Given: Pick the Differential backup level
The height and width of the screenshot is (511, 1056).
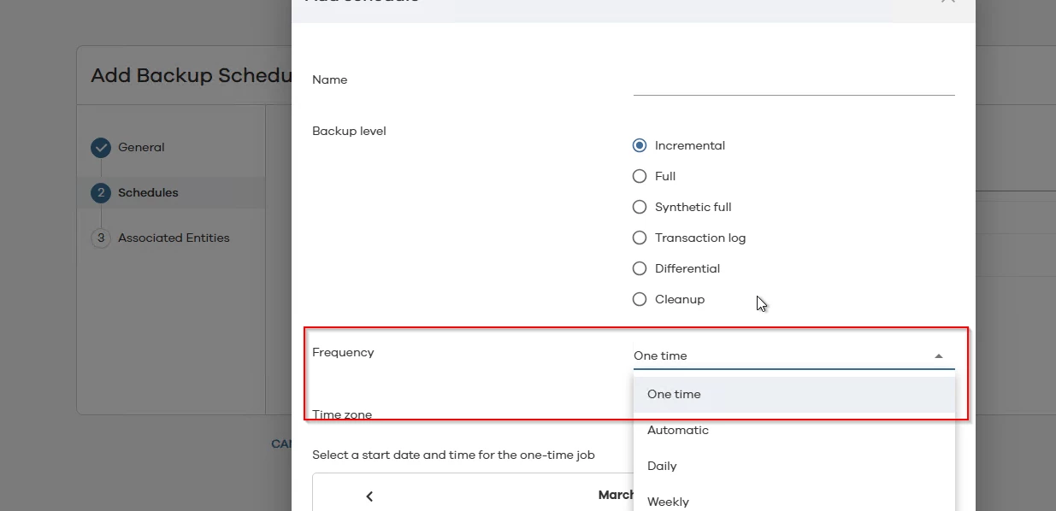Looking at the screenshot, I should (x=640, y=269).
